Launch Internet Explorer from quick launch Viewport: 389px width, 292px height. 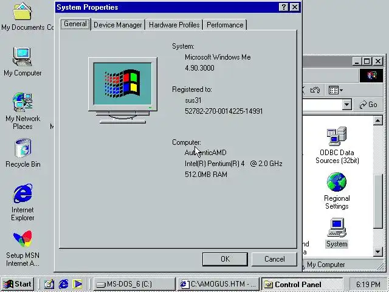coord(63,284)
